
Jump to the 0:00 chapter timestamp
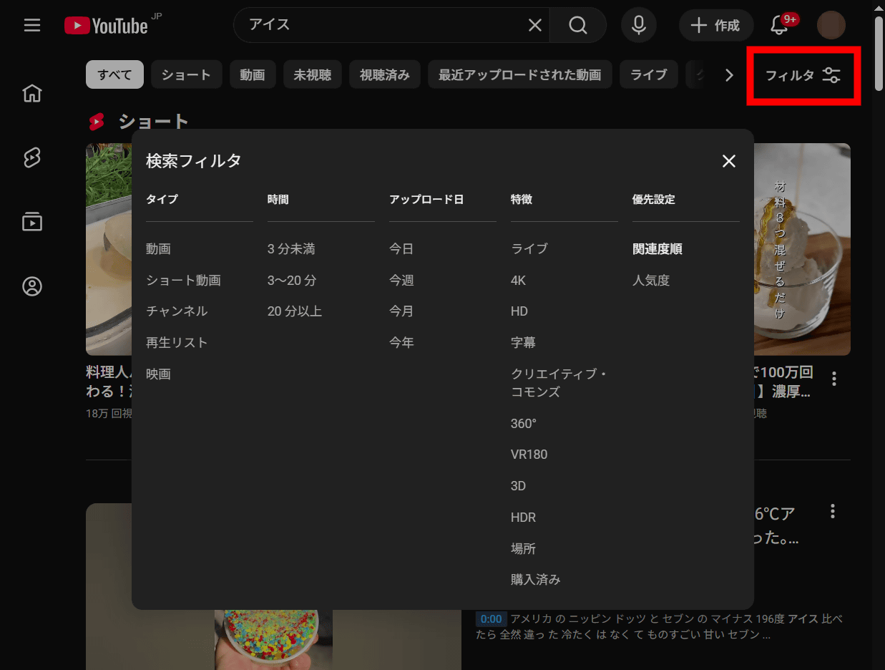[491, 618]
